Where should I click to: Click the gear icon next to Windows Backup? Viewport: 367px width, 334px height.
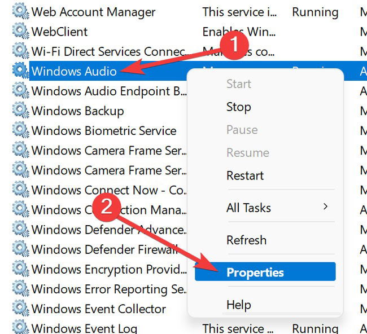[20, 111]
